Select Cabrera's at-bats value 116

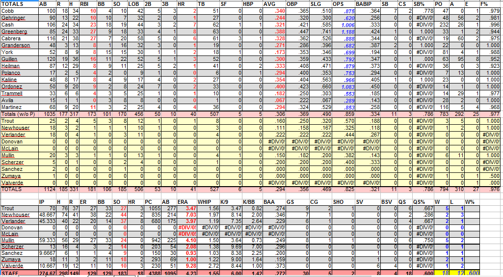click(x=47, y=38)
